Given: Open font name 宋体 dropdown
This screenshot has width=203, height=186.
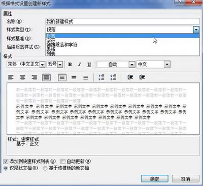Looking at the screenshot, I should [x=43, y=65].
